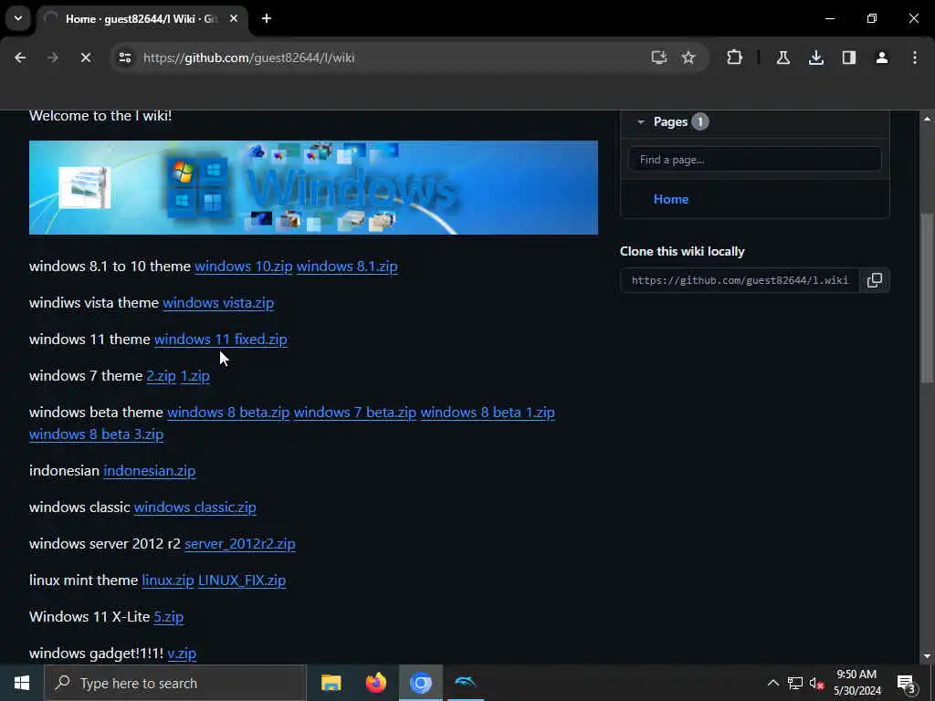Open dolphin app in taskbar
Image resolution: width=935 pixels, height=701 pixels.
click(x=465, y=683)
